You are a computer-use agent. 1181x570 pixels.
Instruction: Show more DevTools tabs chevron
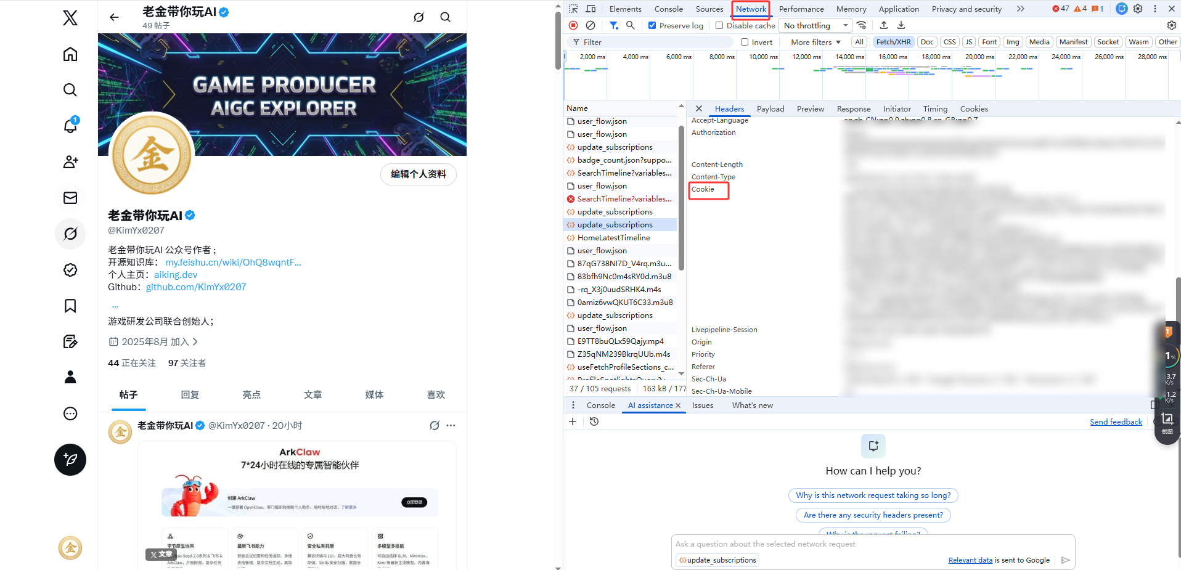pyautogui.click(x=1021, y=9)
